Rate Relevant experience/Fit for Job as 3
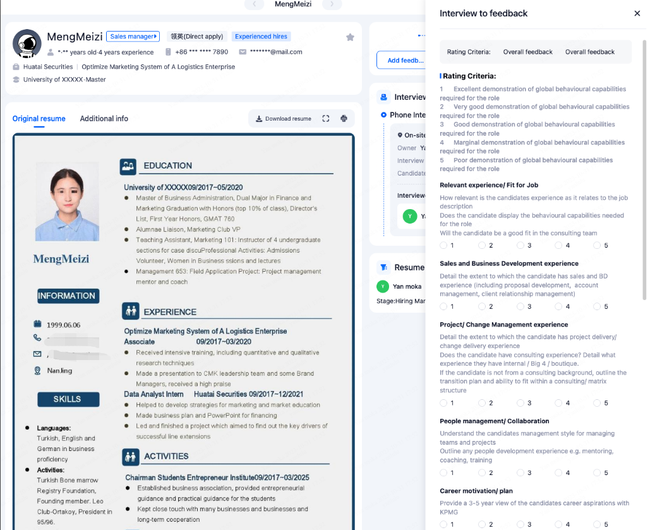 point(520,245)
